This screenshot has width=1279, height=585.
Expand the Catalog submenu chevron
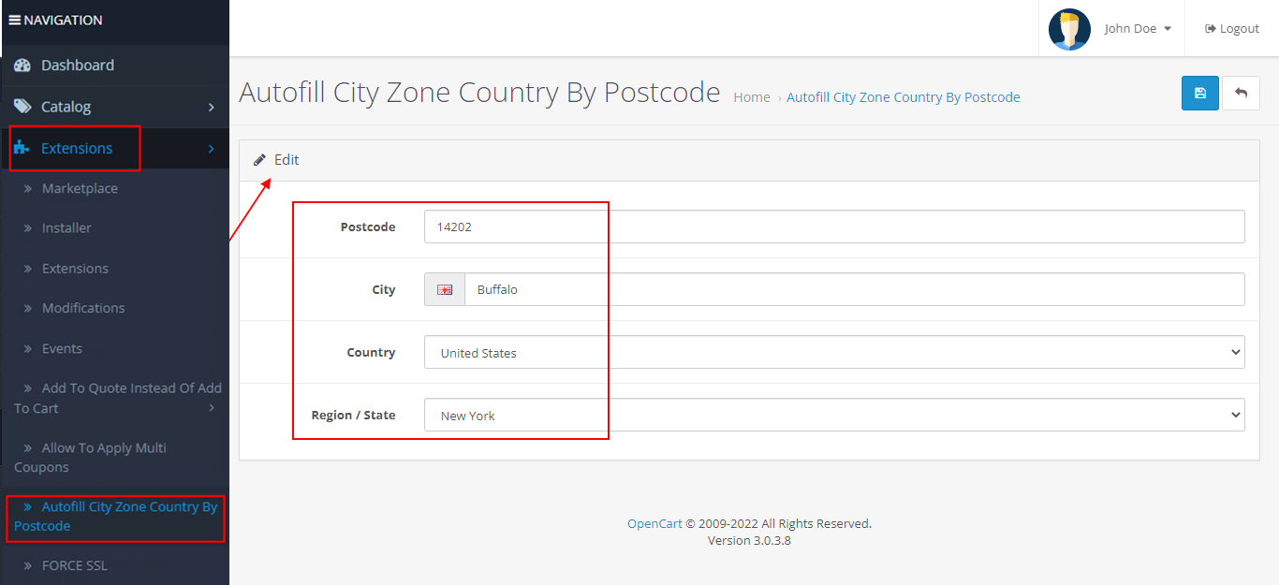(212, 107)
